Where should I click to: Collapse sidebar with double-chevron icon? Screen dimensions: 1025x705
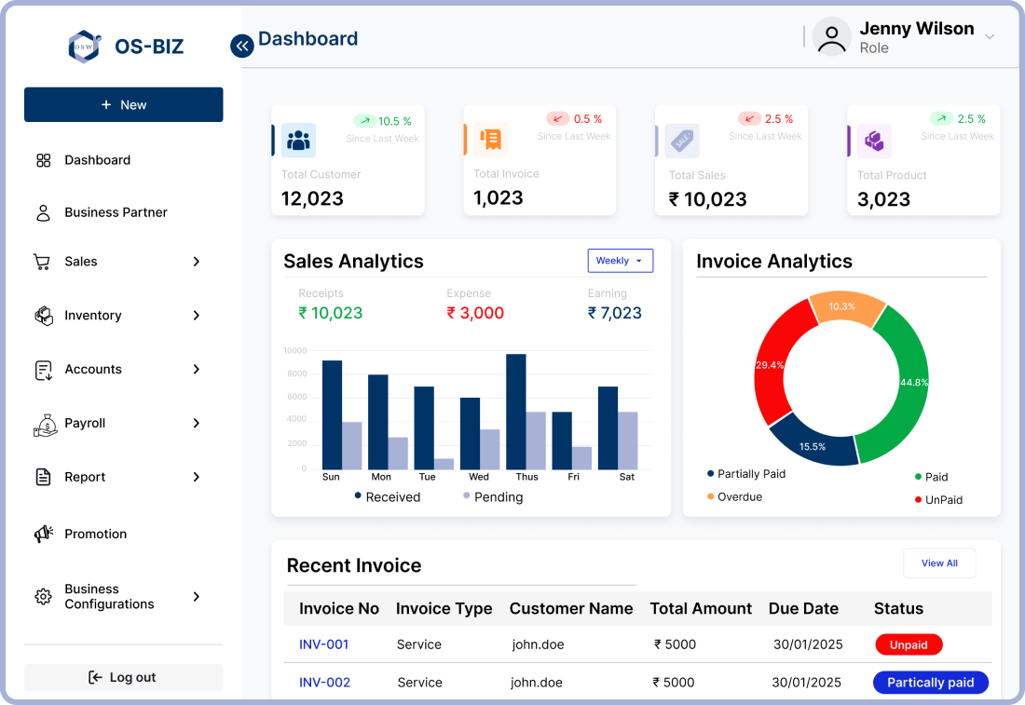click(x=242, y=46)
